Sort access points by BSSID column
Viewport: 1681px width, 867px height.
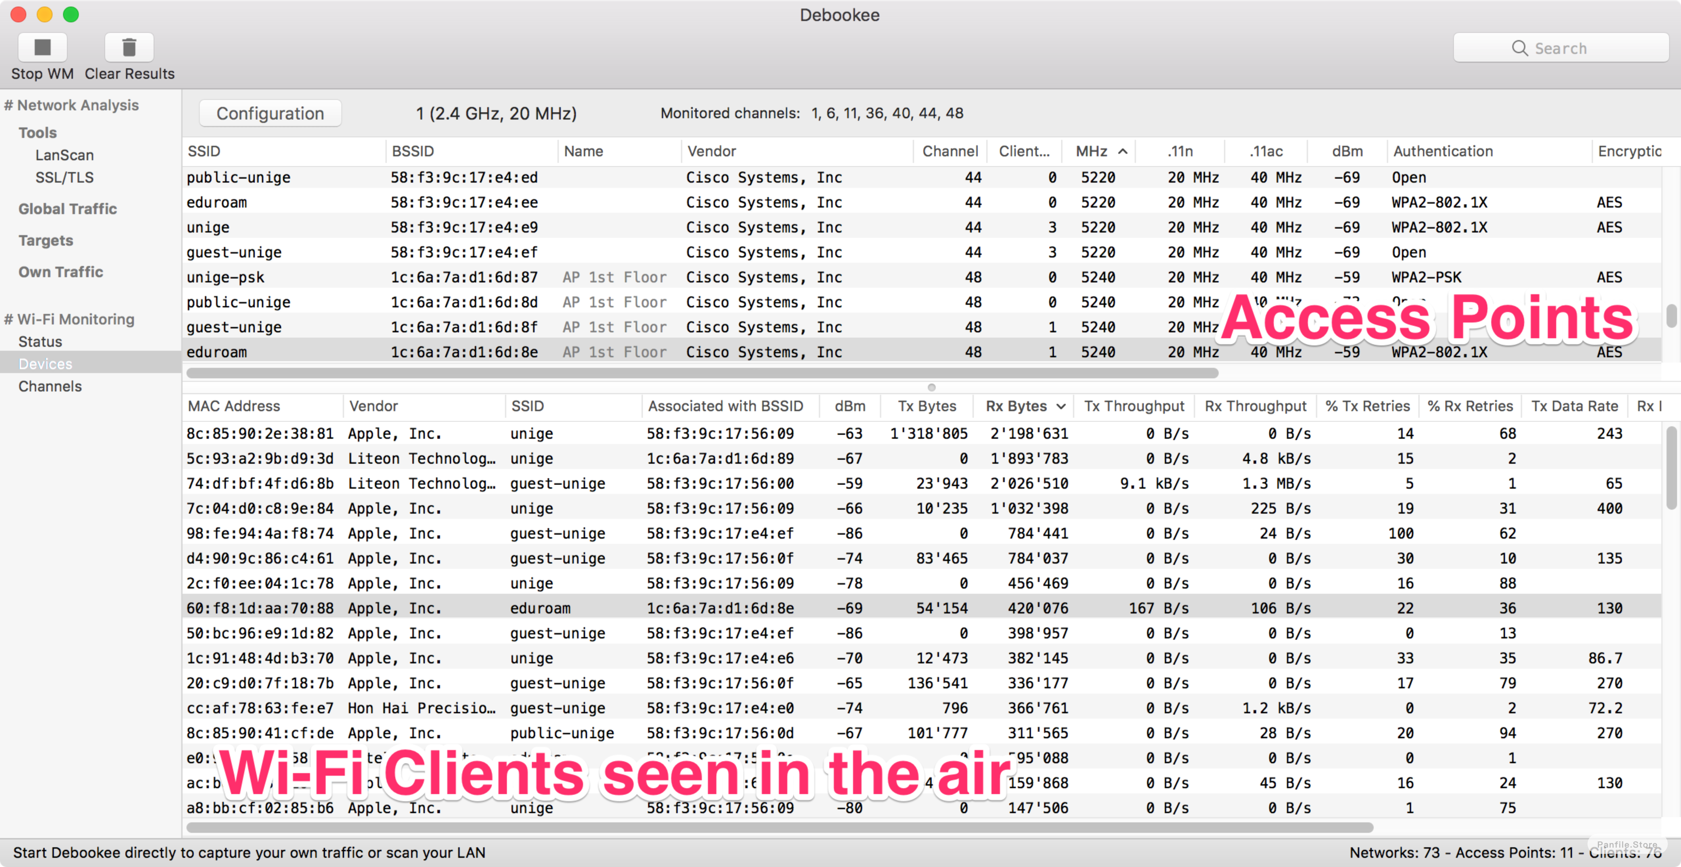pos(472,151)
